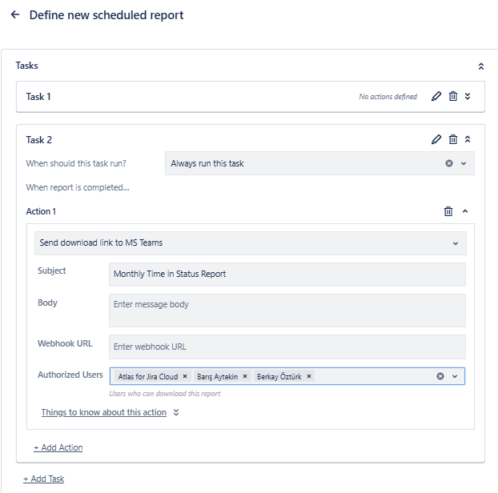
Task: Remove Atlas for Jira Cloud user tag
Action: (185, 376)
